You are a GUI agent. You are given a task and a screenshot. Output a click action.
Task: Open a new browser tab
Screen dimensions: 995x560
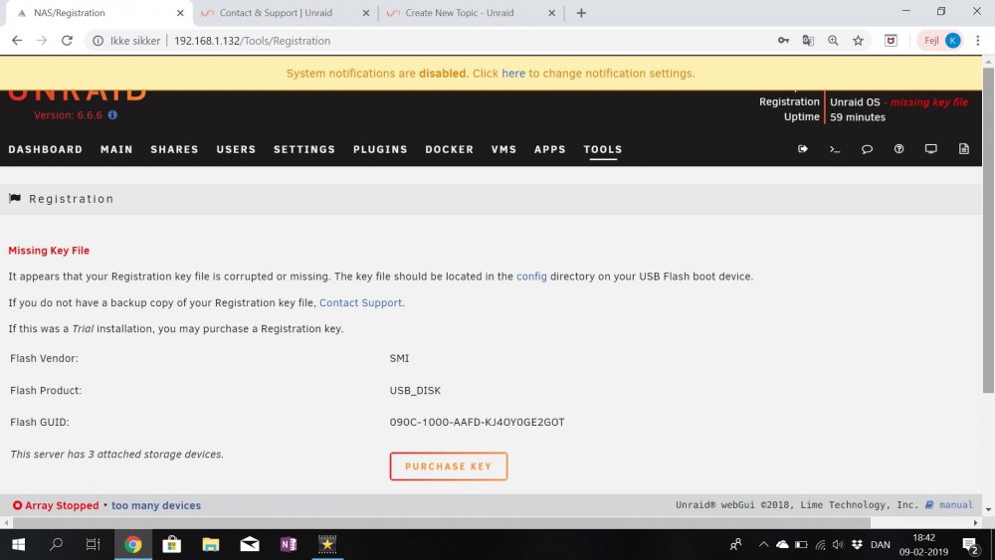[581, 13]
